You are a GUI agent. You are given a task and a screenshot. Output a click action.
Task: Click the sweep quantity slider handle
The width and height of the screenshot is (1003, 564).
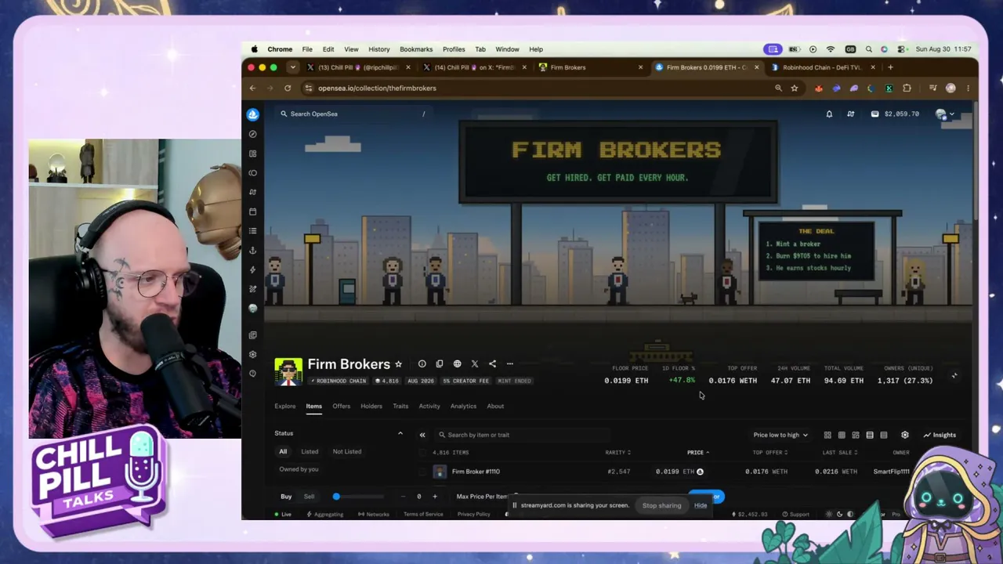pos(336,497)
